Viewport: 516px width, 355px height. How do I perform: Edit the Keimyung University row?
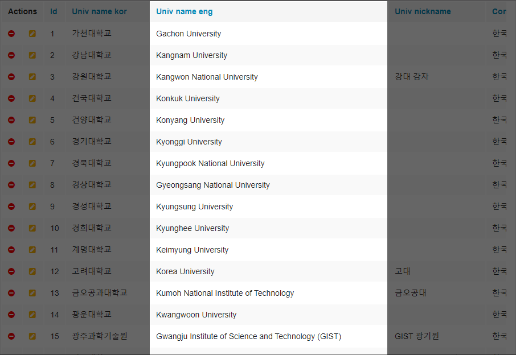[32, 250]
